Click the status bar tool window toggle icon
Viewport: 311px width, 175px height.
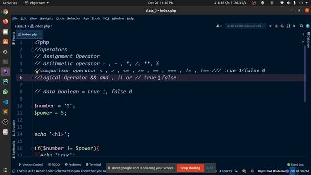pos(14,171)
